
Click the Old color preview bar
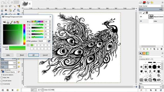pyautogui.click(x=17, y=49)
